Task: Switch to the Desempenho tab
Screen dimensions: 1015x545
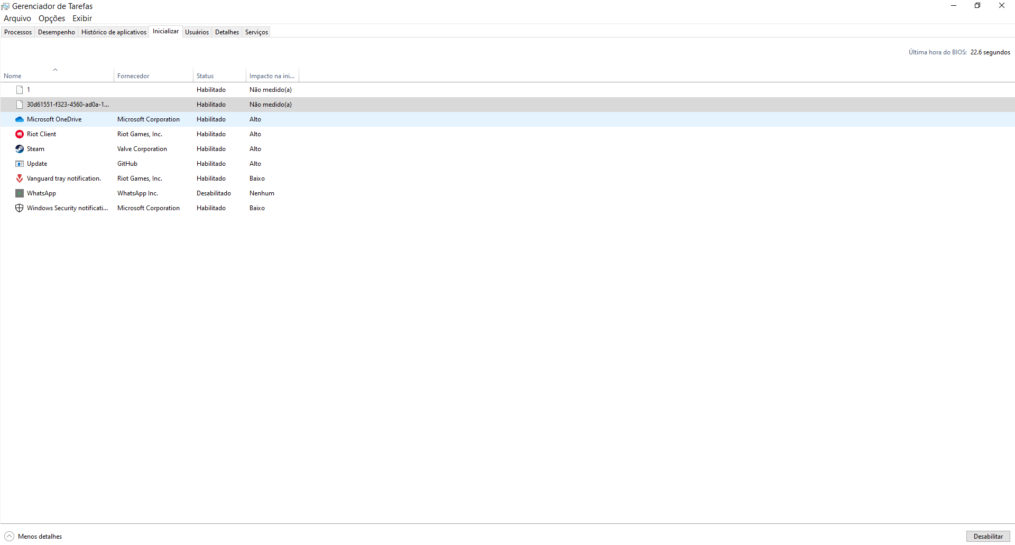Action: coord(57,32)
